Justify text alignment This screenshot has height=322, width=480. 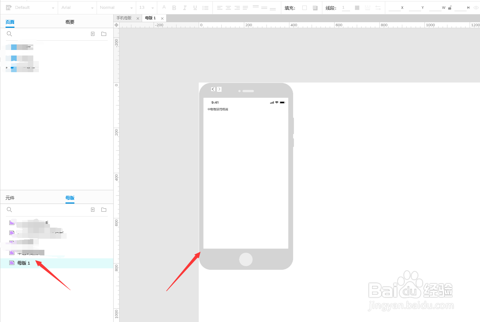[x=245, y=8]
